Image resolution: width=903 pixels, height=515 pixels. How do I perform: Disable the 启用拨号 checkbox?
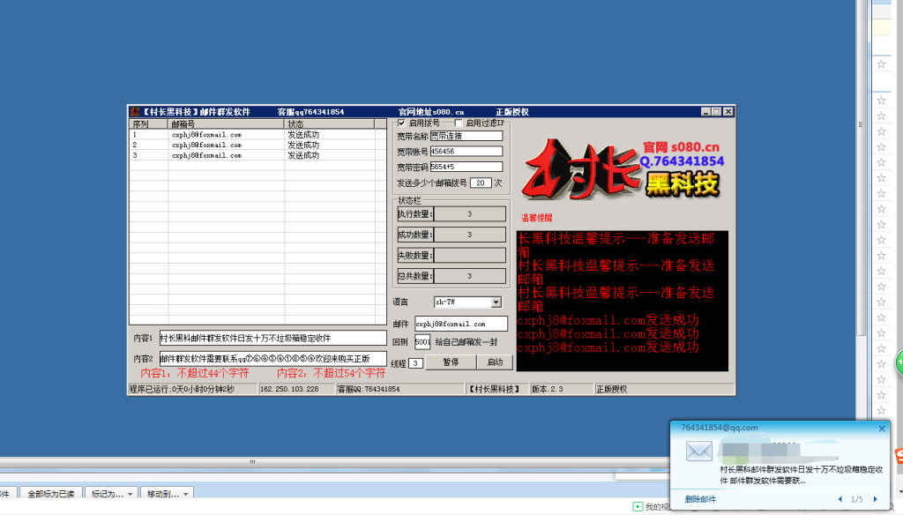tap(400, 124)
